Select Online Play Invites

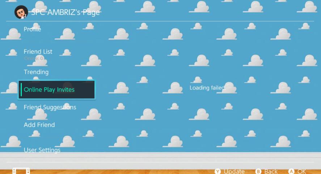tap(57, 90)
